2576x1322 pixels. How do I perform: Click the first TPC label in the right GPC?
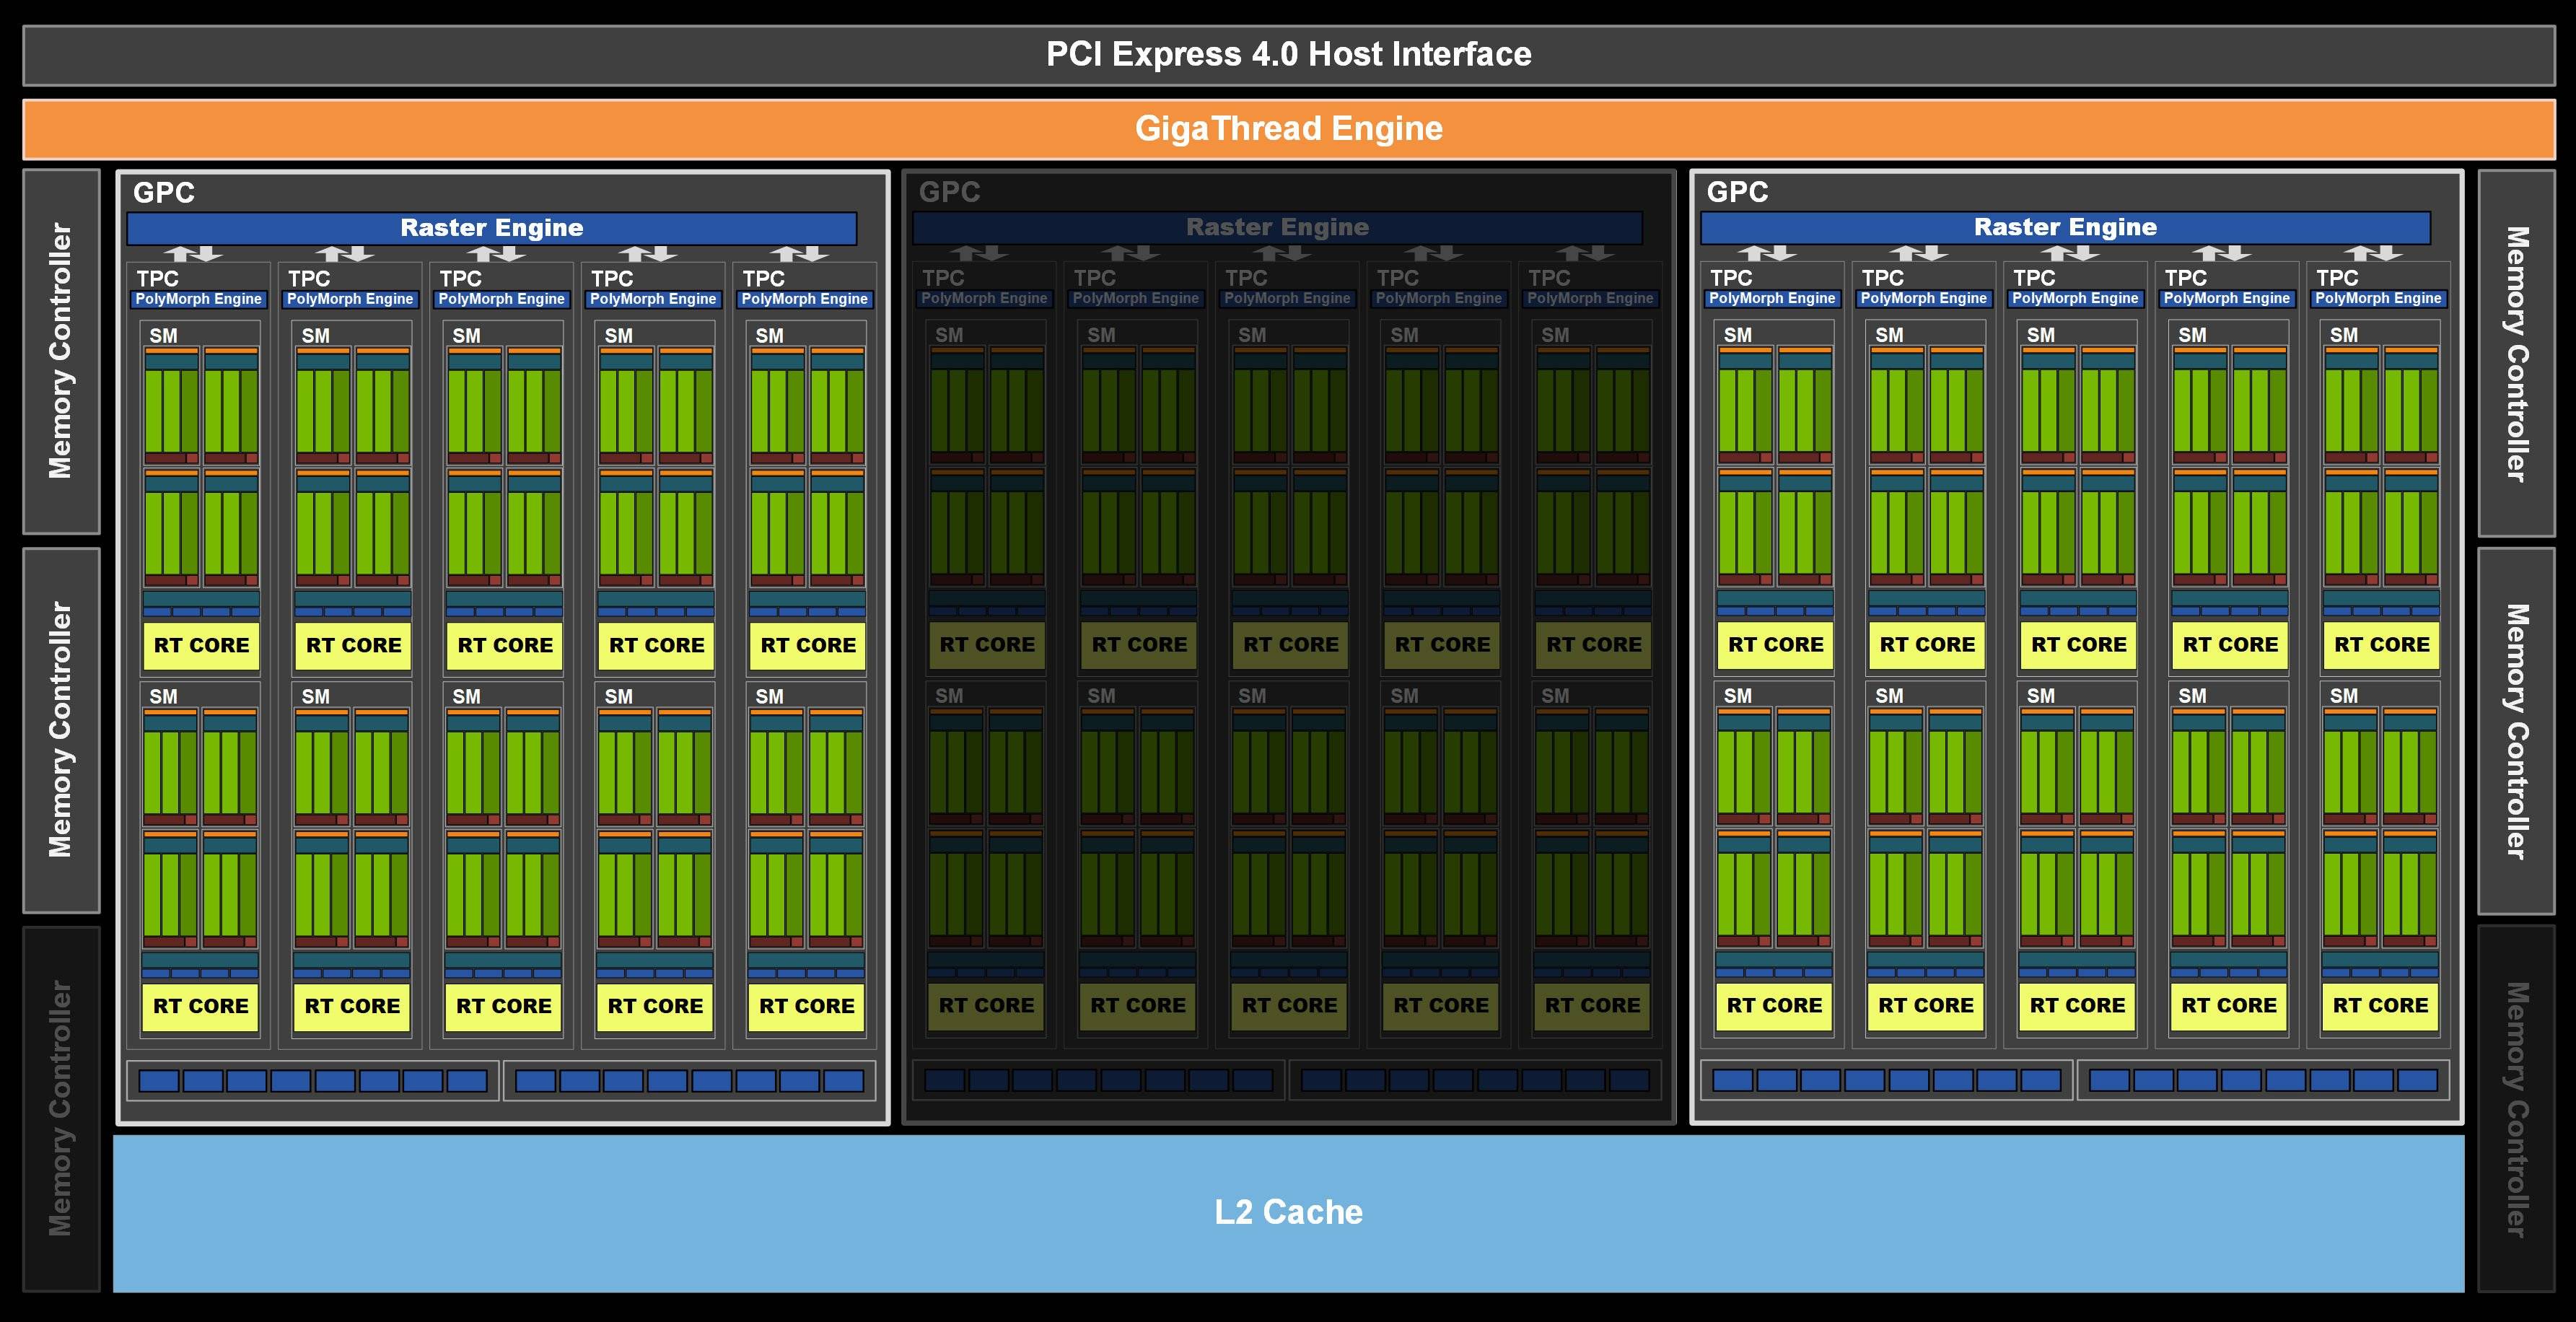[1731, 278]
